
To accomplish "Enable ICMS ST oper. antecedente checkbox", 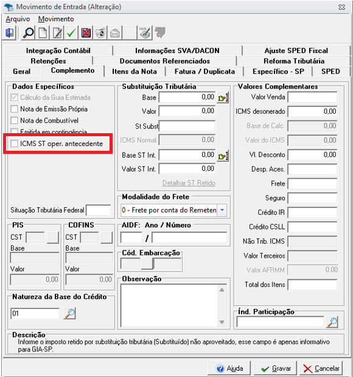I will (x=14, y=144).
